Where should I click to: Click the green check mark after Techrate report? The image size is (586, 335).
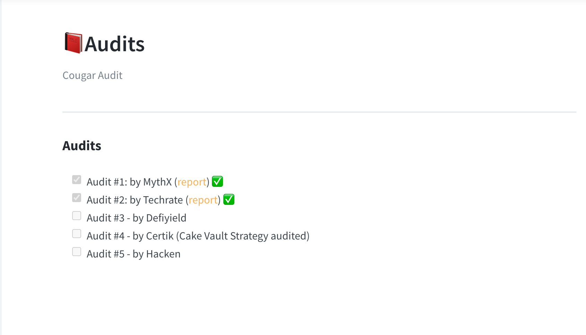click(x=229, y=199)
